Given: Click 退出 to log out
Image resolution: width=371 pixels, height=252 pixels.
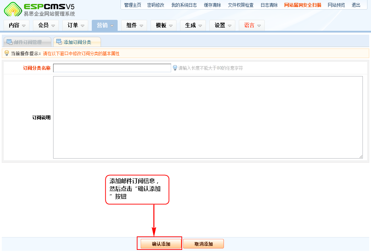Looking at the screenshot, I should (356, 5).
